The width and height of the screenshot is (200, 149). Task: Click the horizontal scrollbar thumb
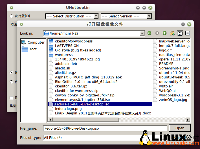point(85,120)
